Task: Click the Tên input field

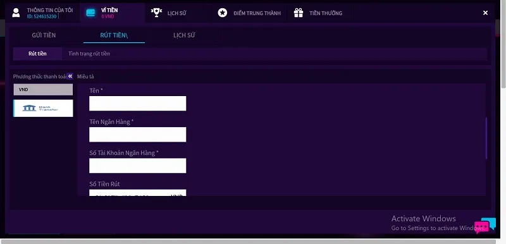Action: click(x=137, y=104)
